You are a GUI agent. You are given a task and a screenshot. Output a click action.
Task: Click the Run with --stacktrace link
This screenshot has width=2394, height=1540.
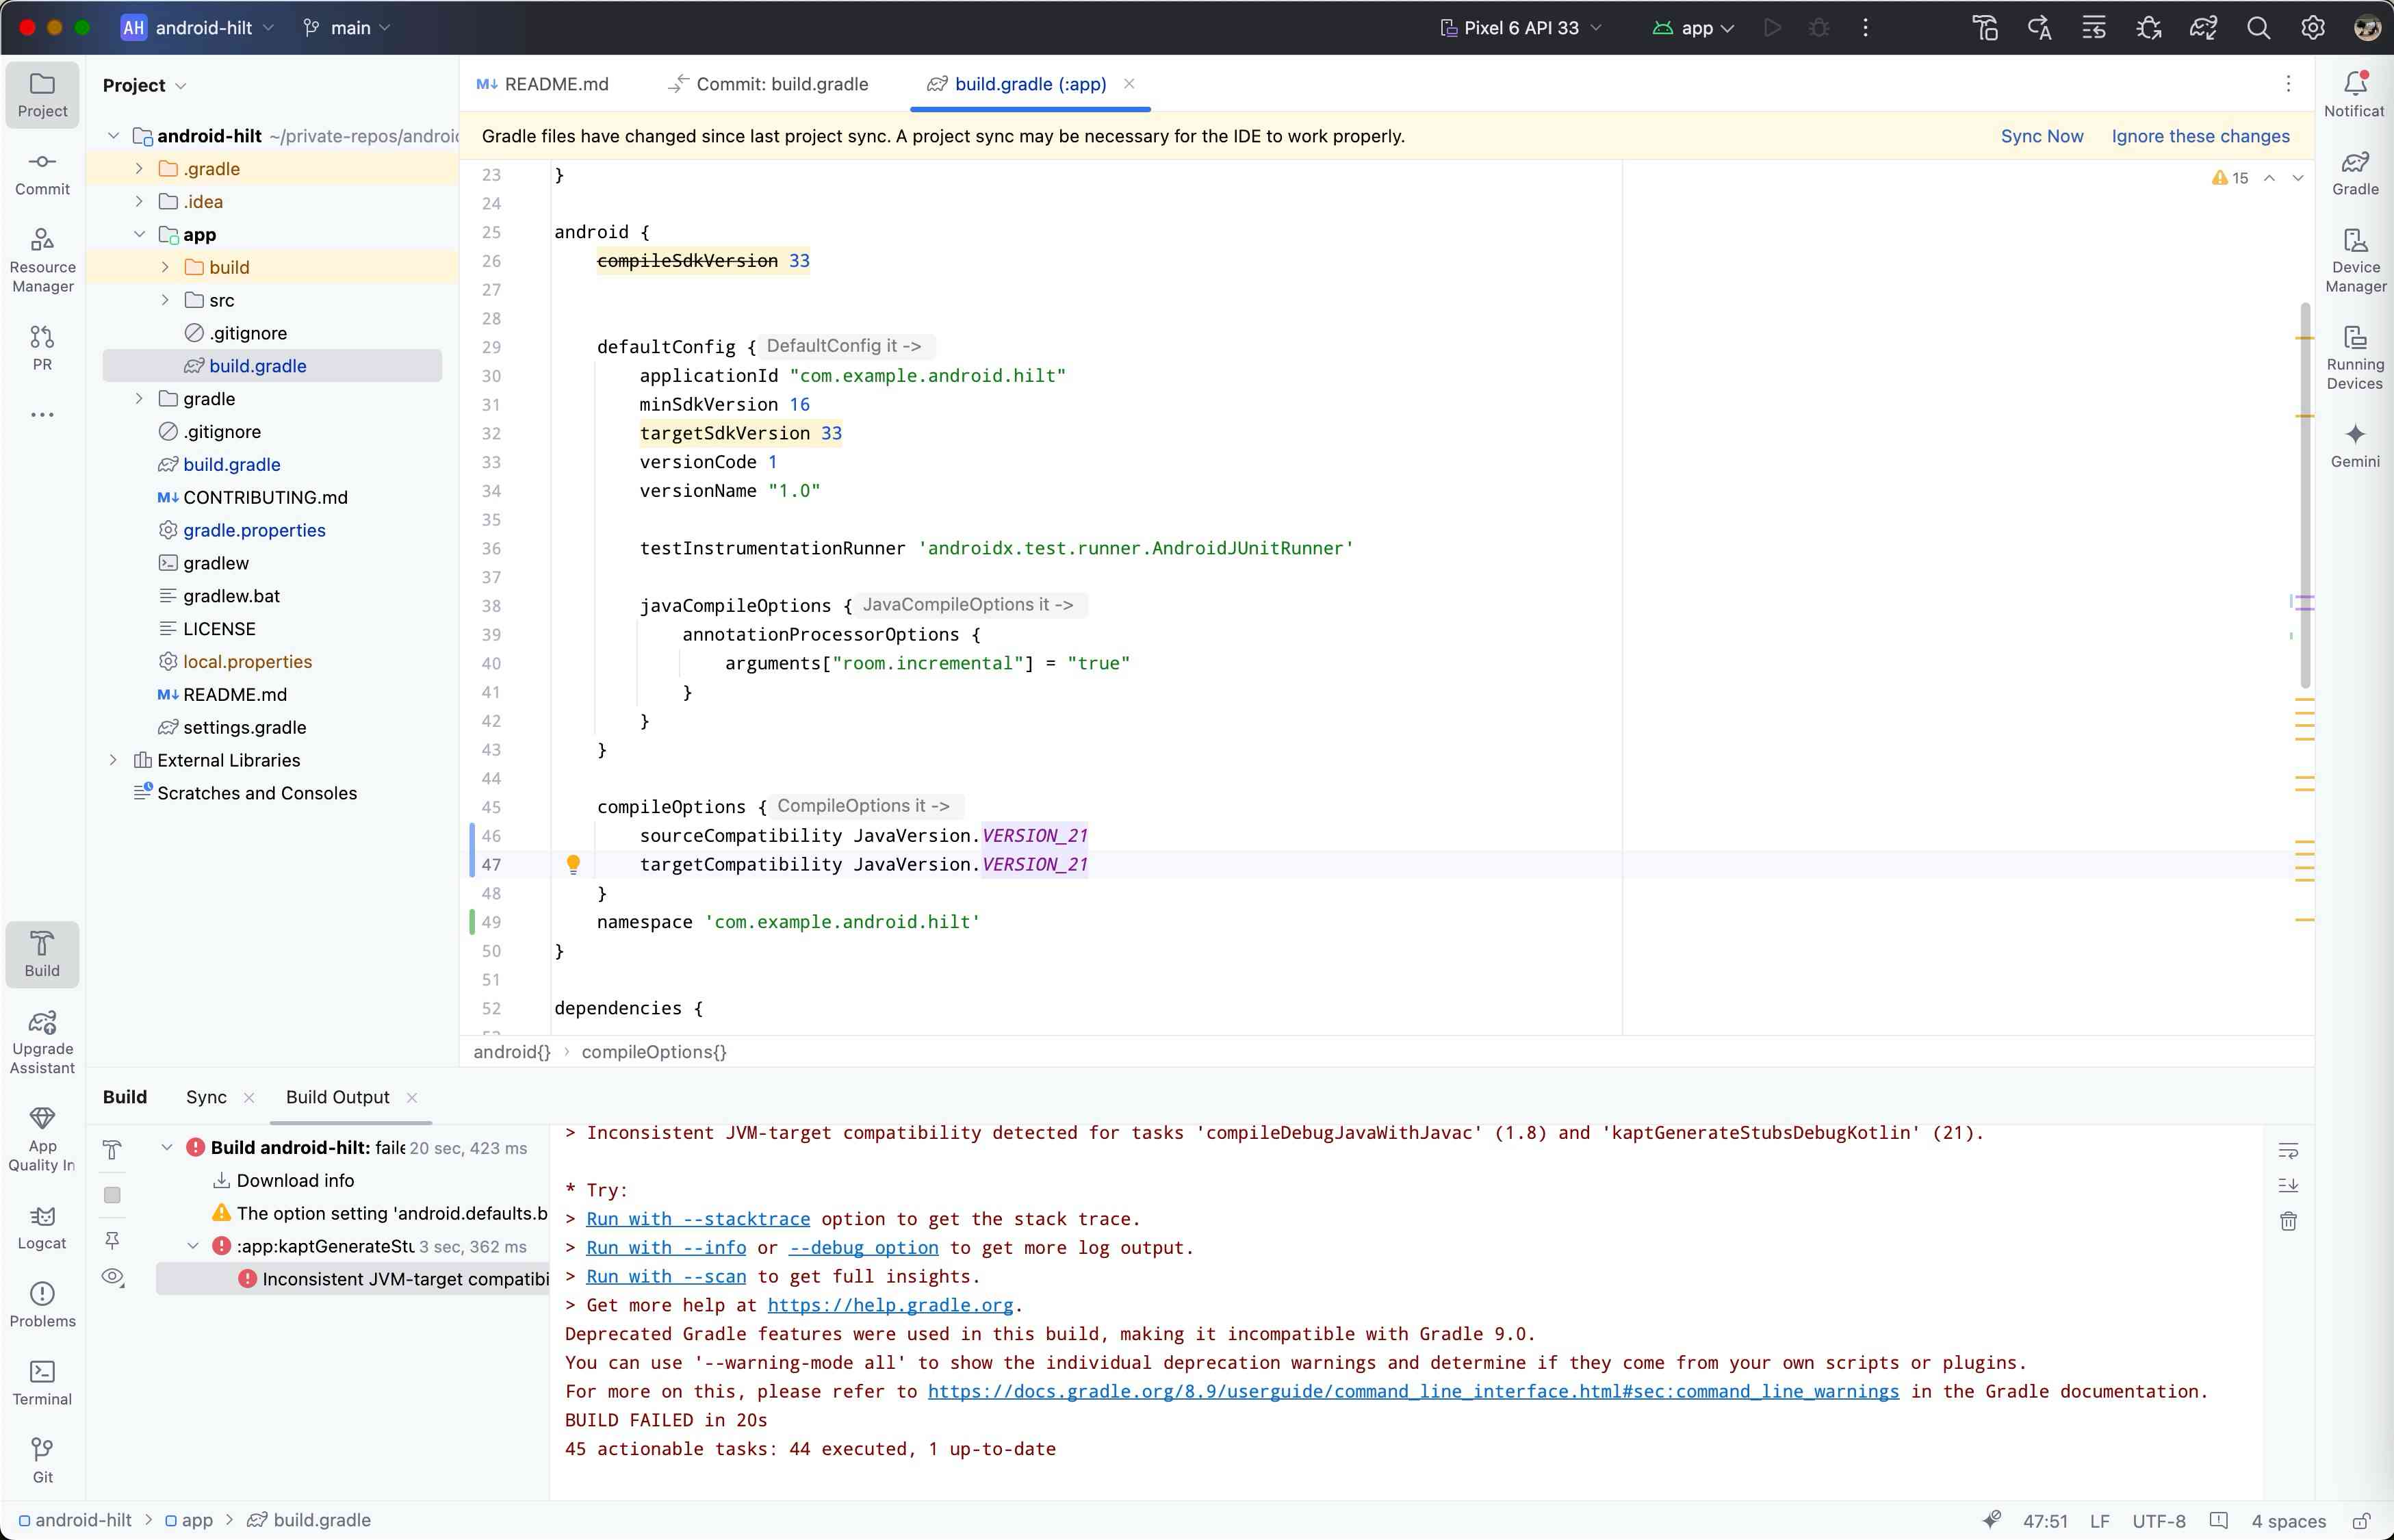pos(697,1219)
